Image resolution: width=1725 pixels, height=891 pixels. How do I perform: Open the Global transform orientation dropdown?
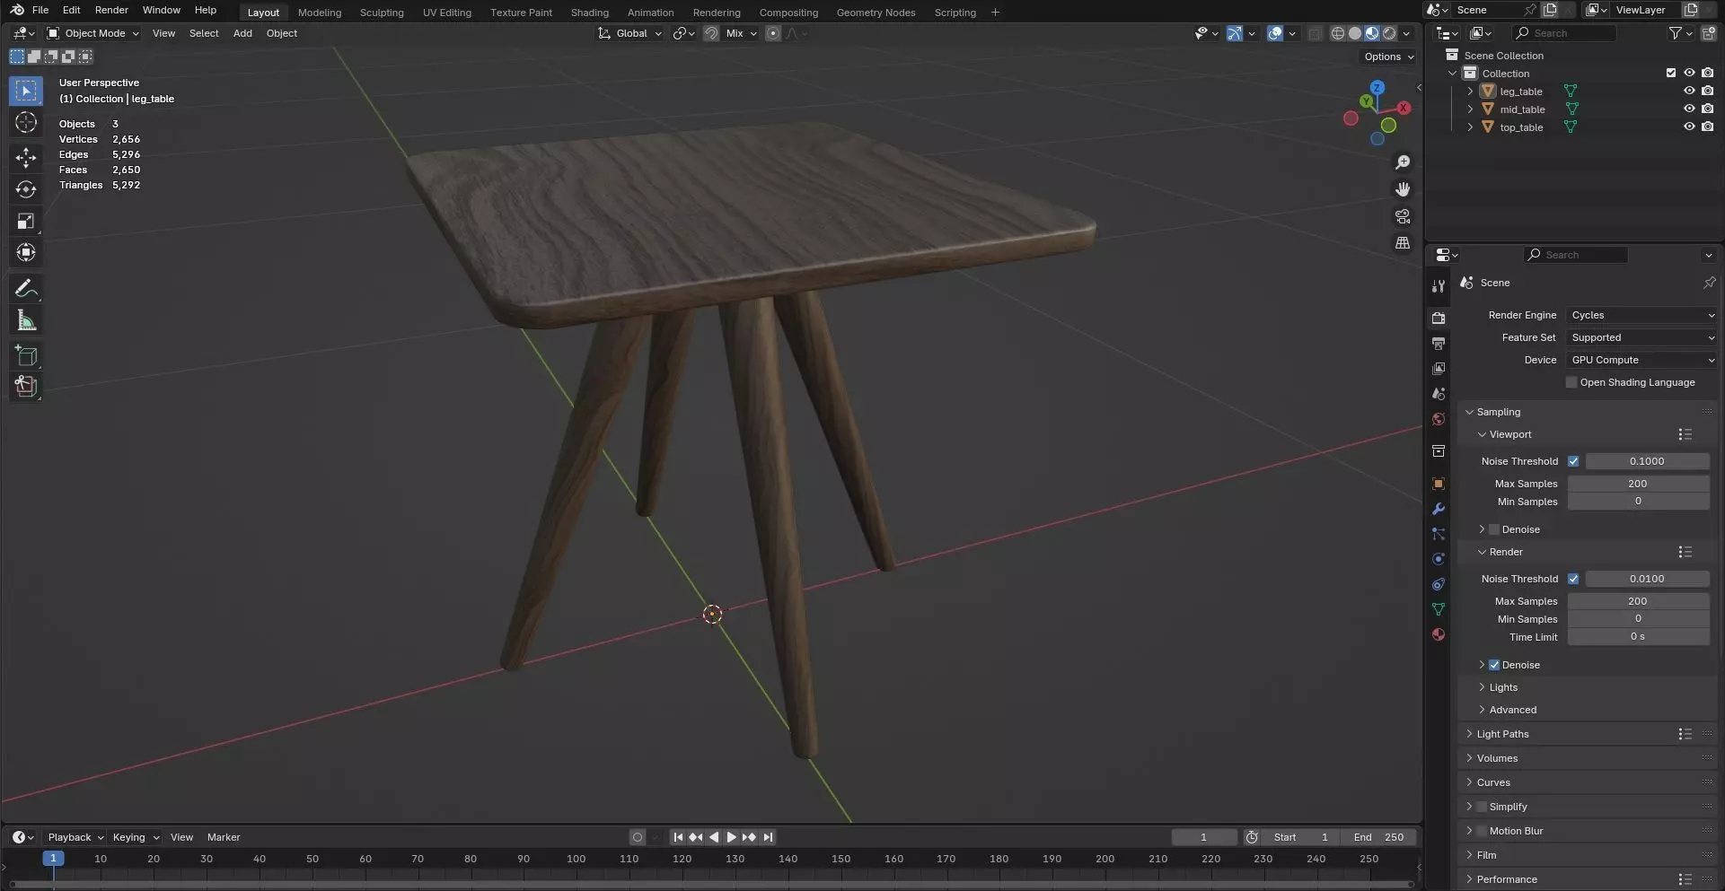coord(630,33)
